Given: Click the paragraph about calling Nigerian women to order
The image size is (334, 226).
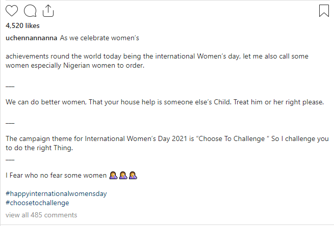Looking at the screenshot, I should click(x=157, y=61).
